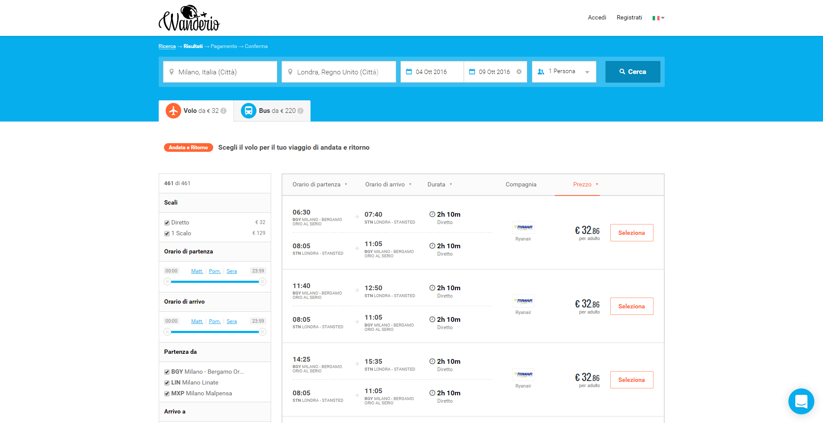Sort results by Durata

point(439,184)
